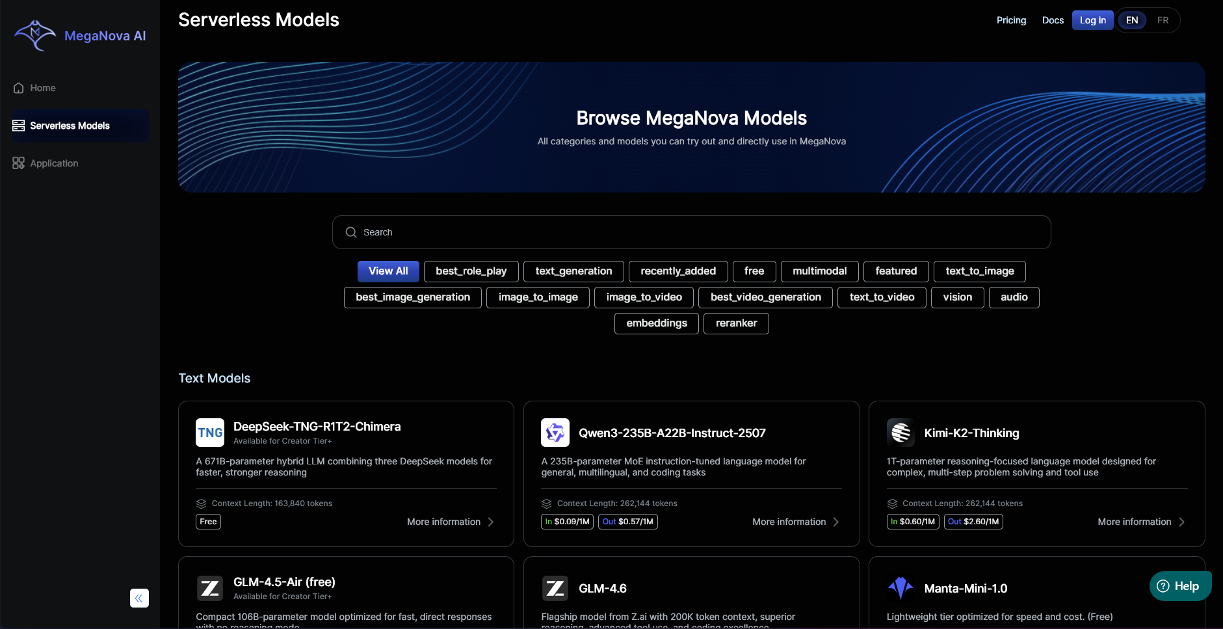The height and width of the screenshot is (629, 1223).
Task: Open the Pricing link
Action: pyautogui.click(x=1011, y=20)
